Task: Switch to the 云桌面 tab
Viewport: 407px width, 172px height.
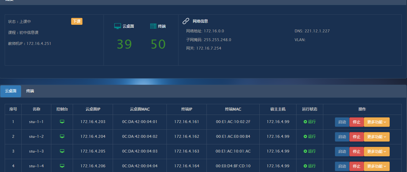Action: pos(11,91)
